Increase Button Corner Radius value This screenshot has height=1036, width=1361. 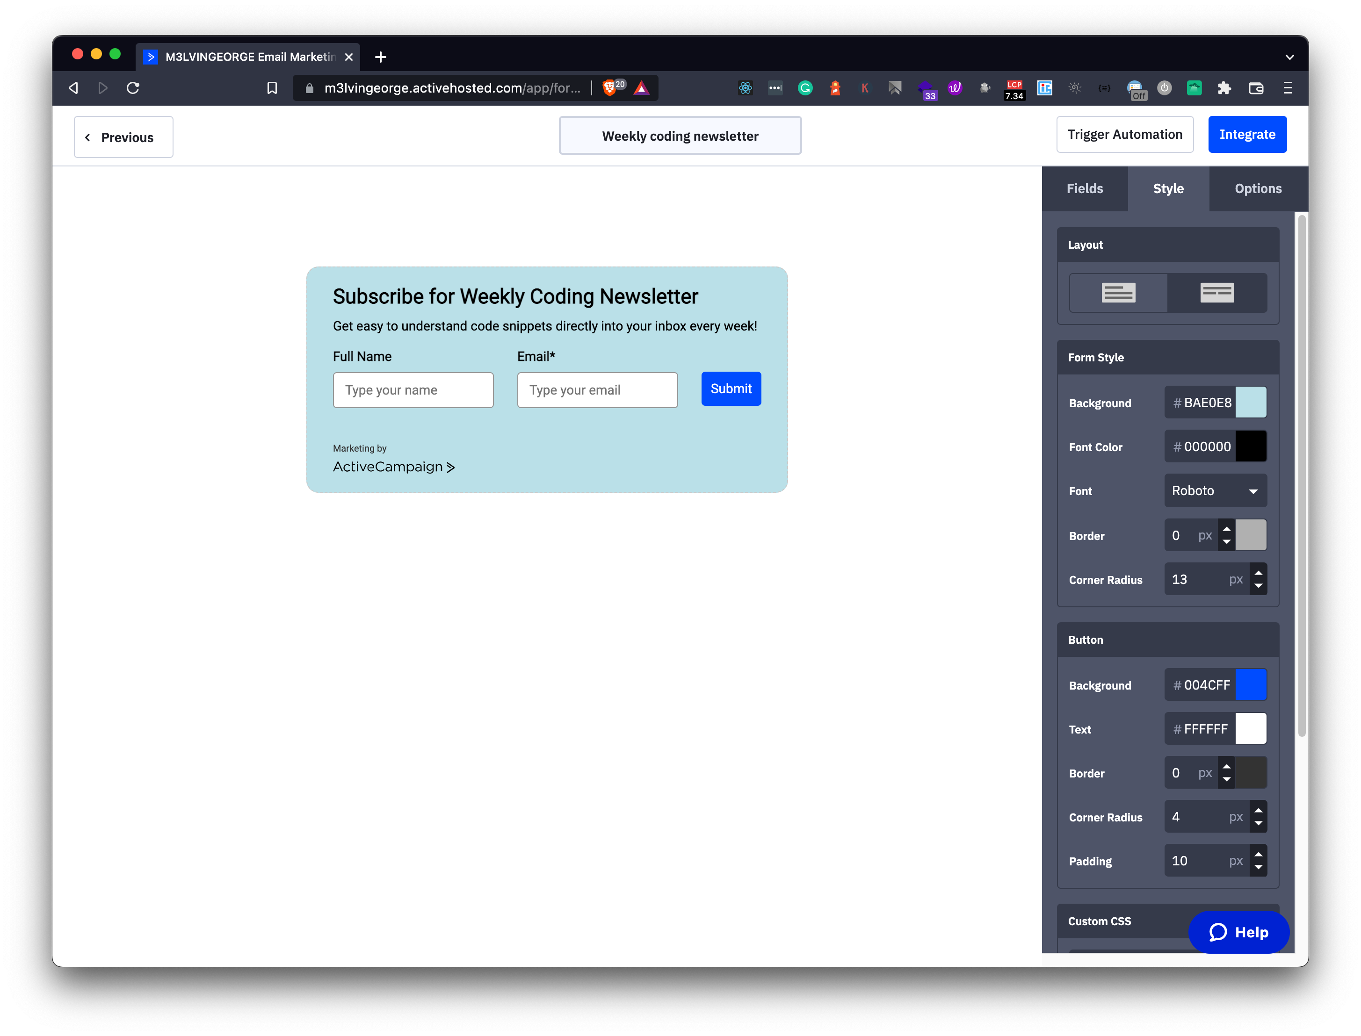[x=1258, y=810]
